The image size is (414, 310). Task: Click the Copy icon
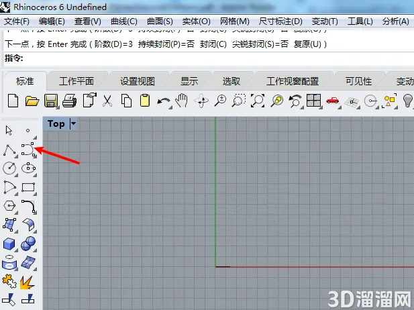click(126, 101)
